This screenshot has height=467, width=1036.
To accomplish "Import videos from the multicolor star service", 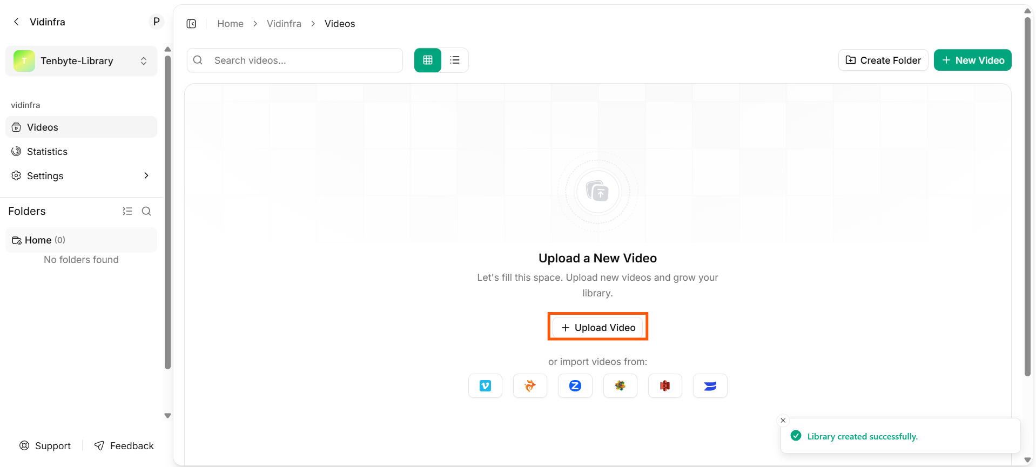I will (620, 385).
